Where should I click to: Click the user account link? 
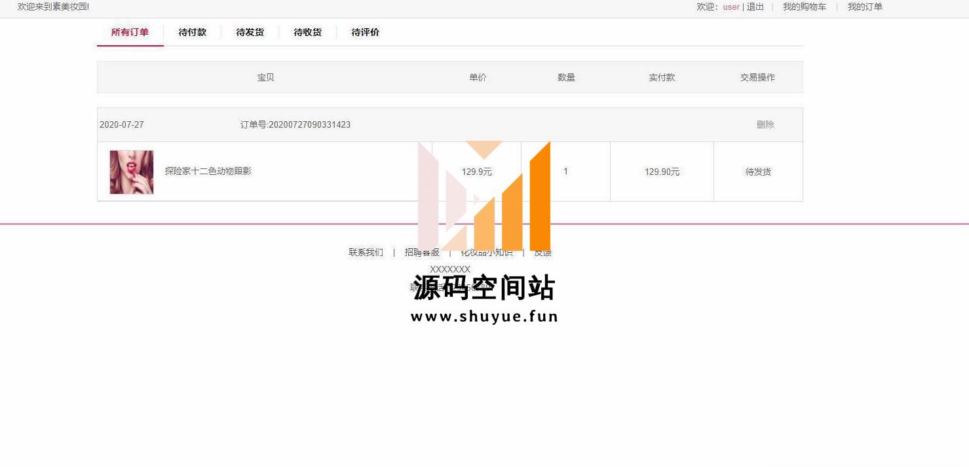(731, 7)
